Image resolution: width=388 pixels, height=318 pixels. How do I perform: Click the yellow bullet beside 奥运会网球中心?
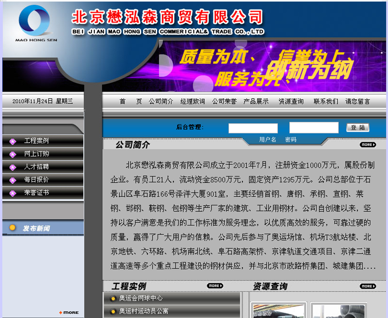113,299
